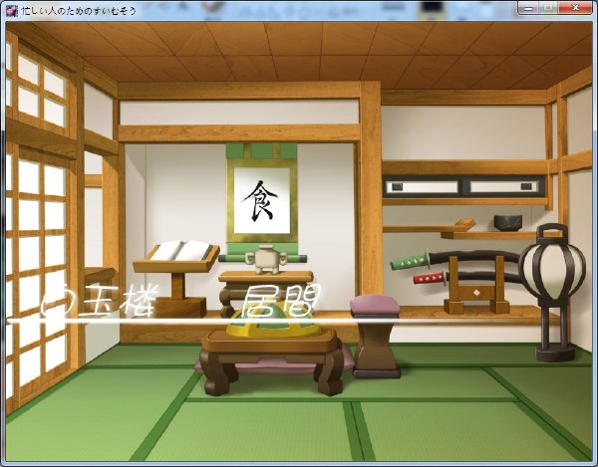This screenshot has height=467, width=598.
Task: Click the 白玉楼 location caption text
Action: (100, 302)
